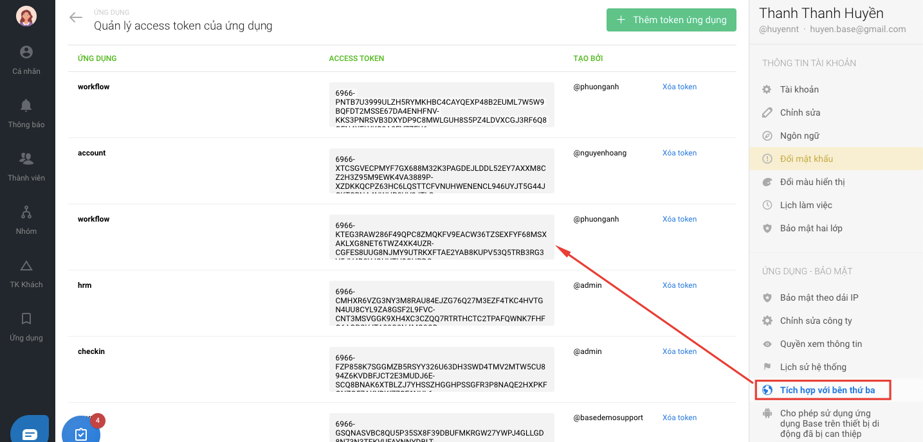Click the gear icon next to Tài khoản
Screen dimensions: 923x442
click(767, 89)
